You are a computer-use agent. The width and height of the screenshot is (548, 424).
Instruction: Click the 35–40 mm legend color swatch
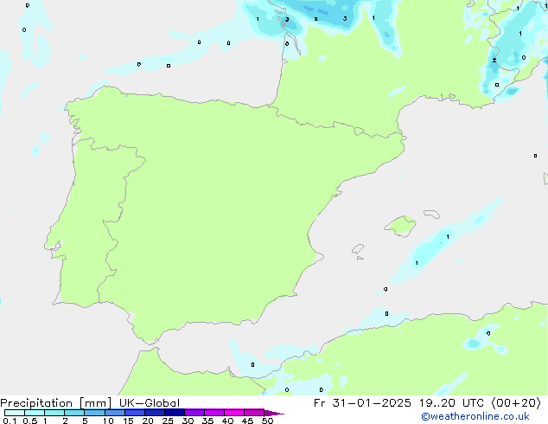point(213,413)
